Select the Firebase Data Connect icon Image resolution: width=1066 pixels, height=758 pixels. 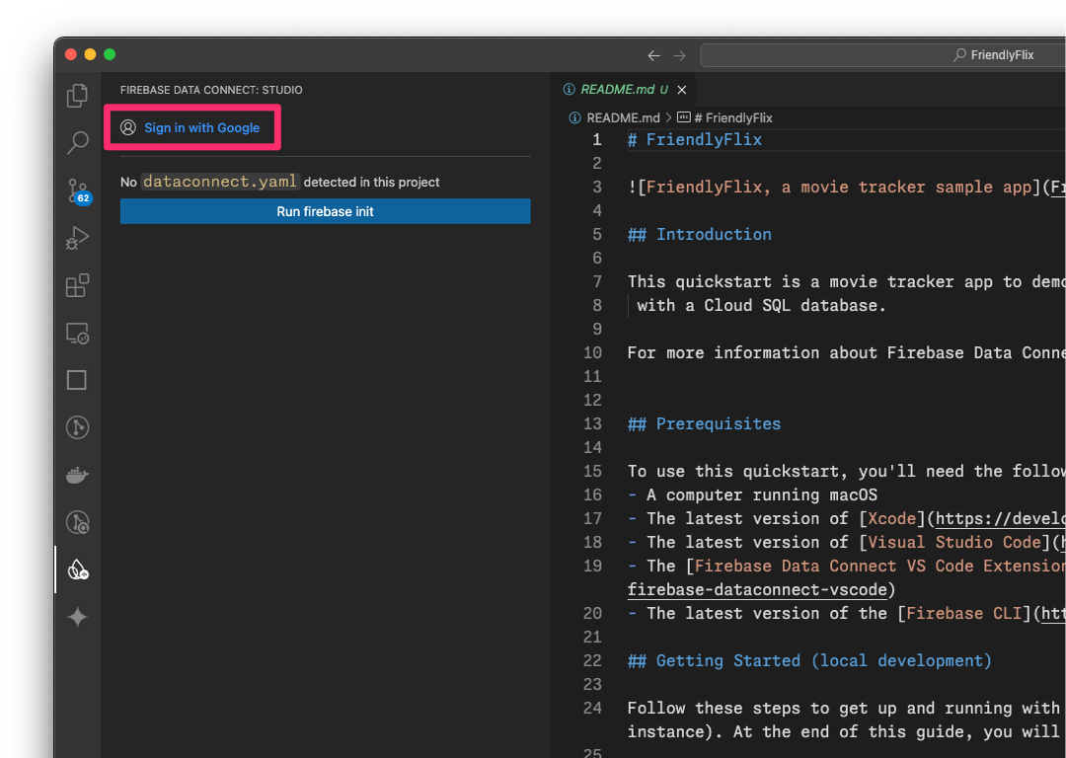tap(77, 569)
